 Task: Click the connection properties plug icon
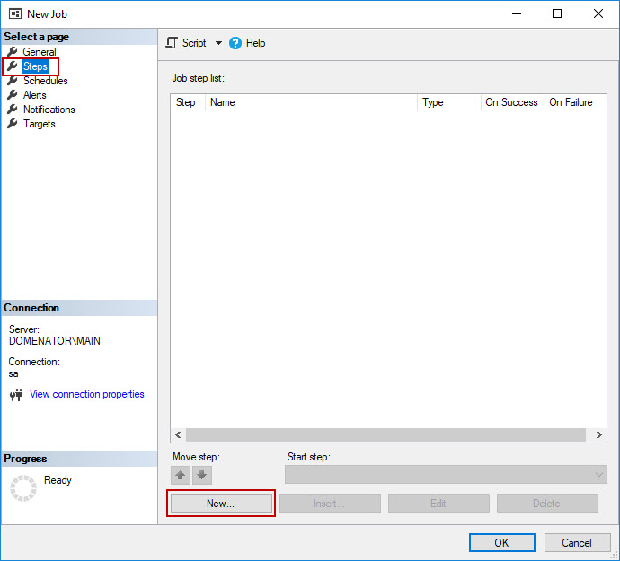click(x=16, y=394)
